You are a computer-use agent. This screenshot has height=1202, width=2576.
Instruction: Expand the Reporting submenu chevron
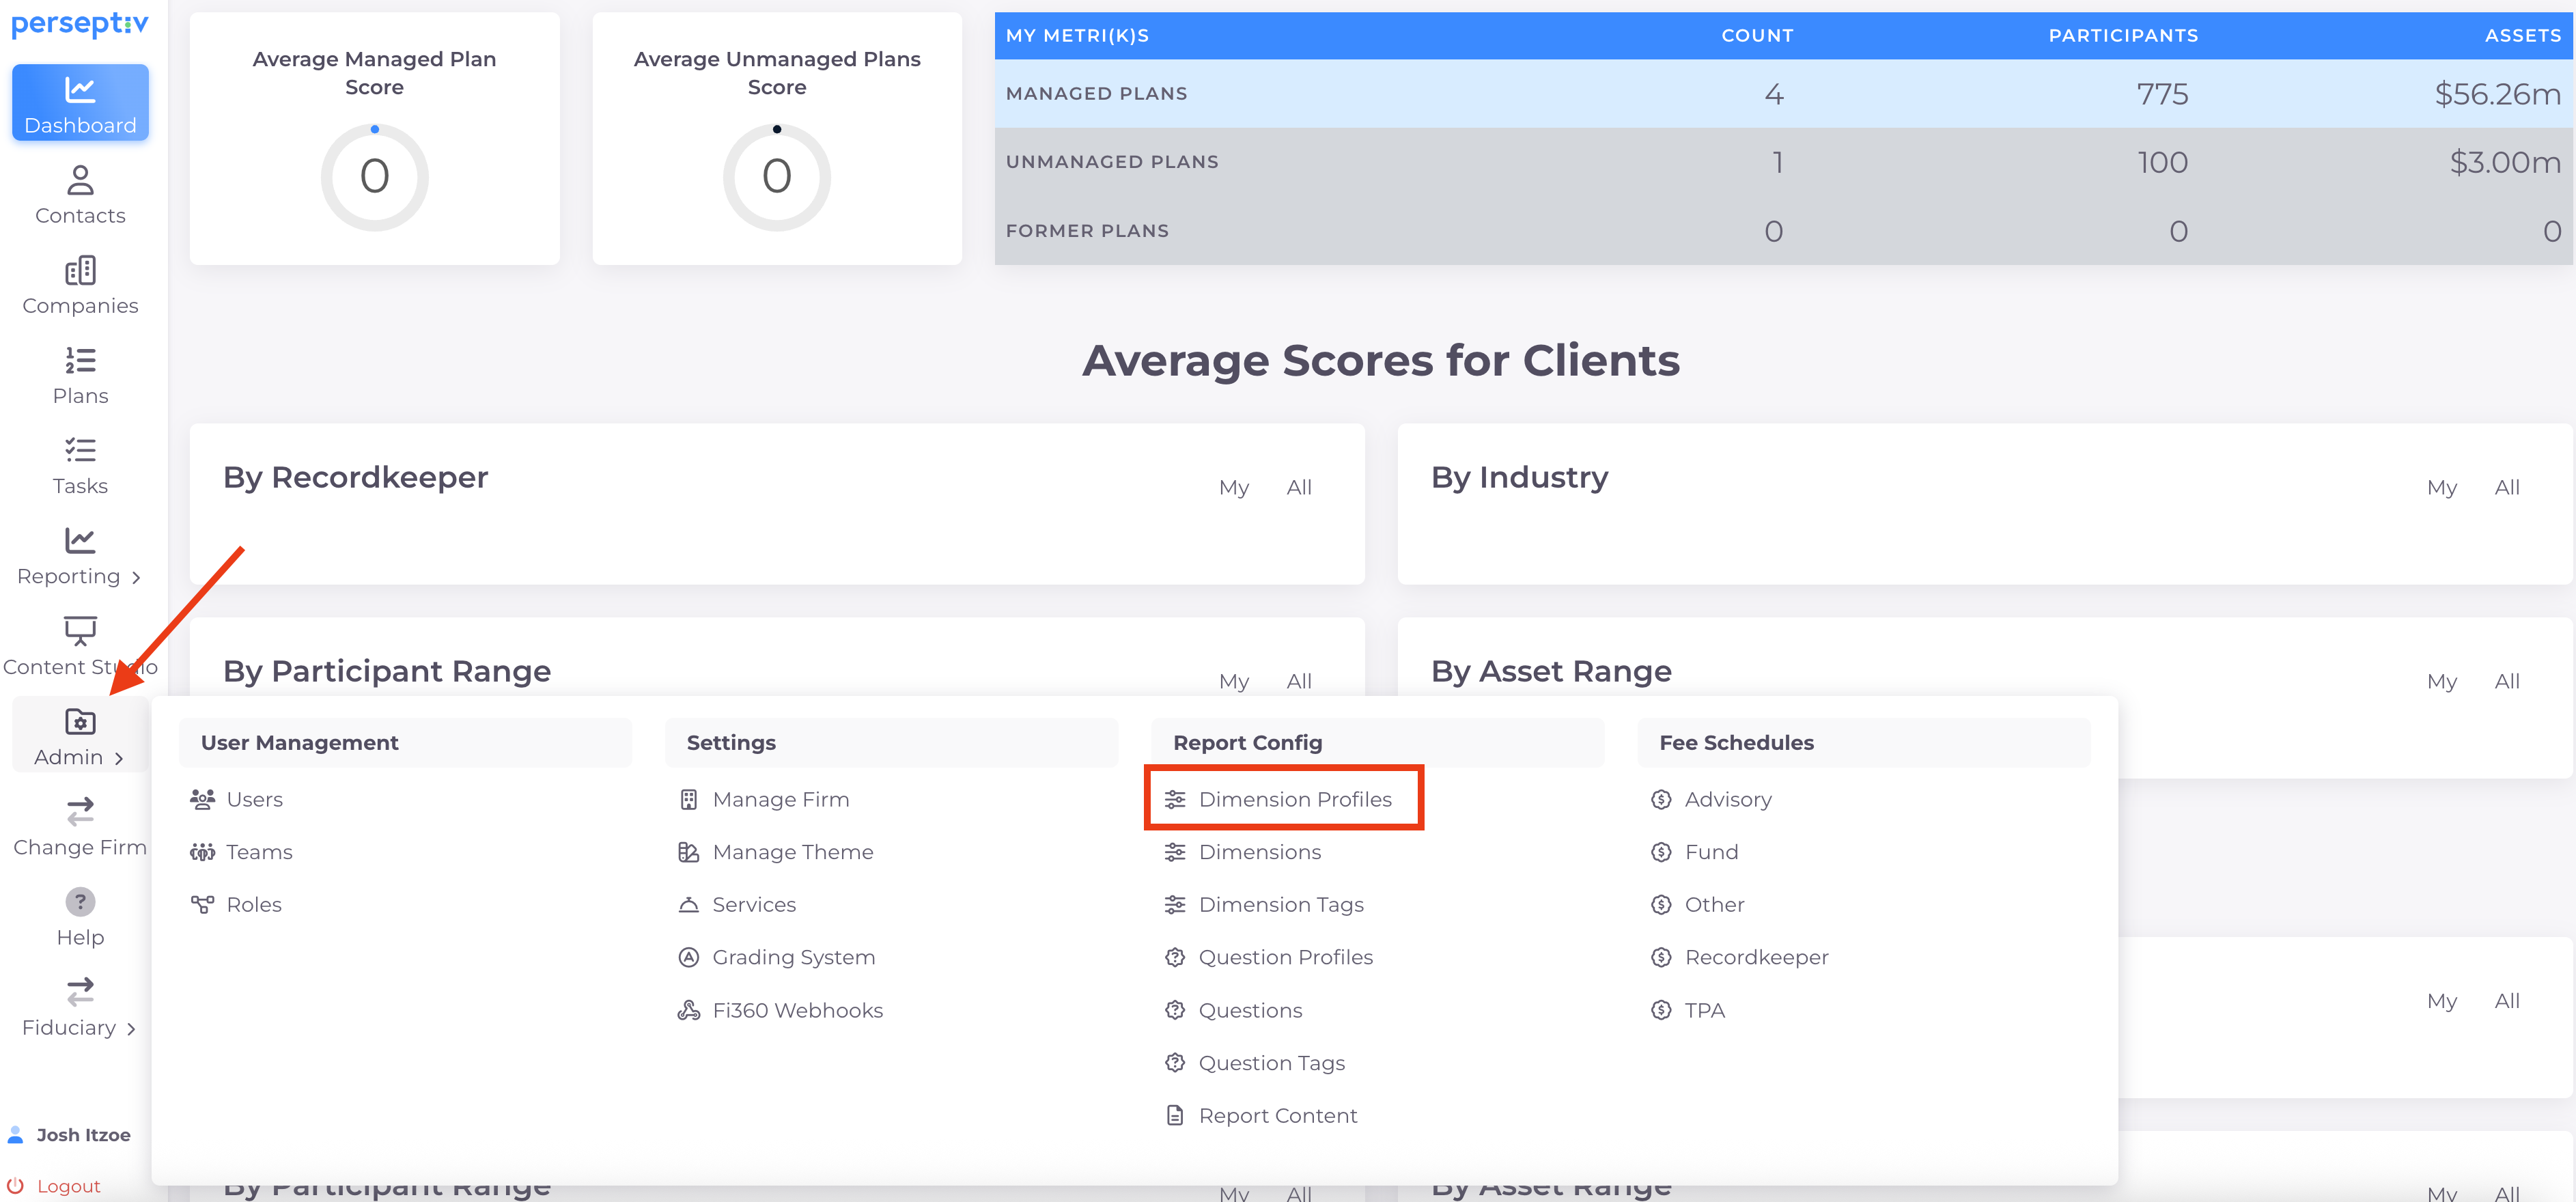(x=136, y=578)
